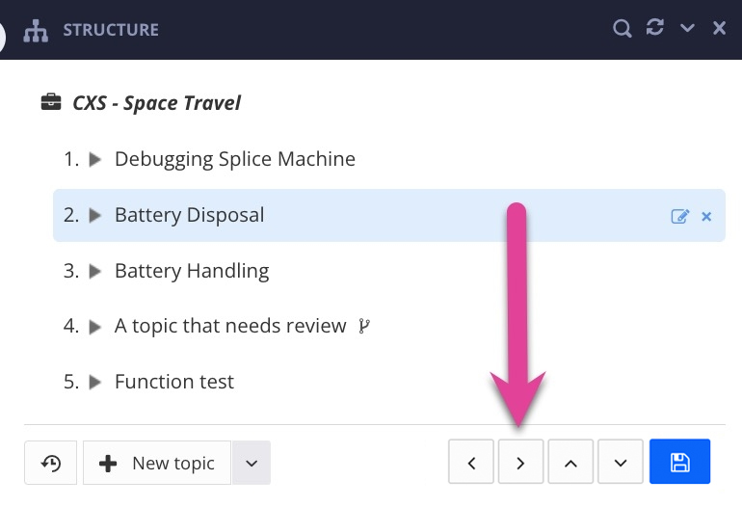Viewport: 742px width, 507px height.
Task: Expand the Battery Handling topic
Action: [x=95, y=272]
